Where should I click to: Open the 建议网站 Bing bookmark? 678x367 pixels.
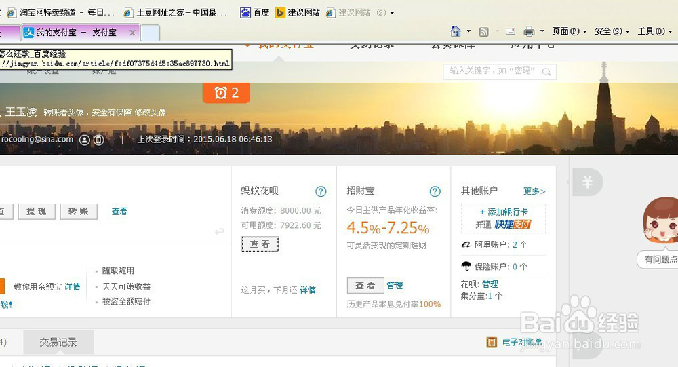point(298,13)
